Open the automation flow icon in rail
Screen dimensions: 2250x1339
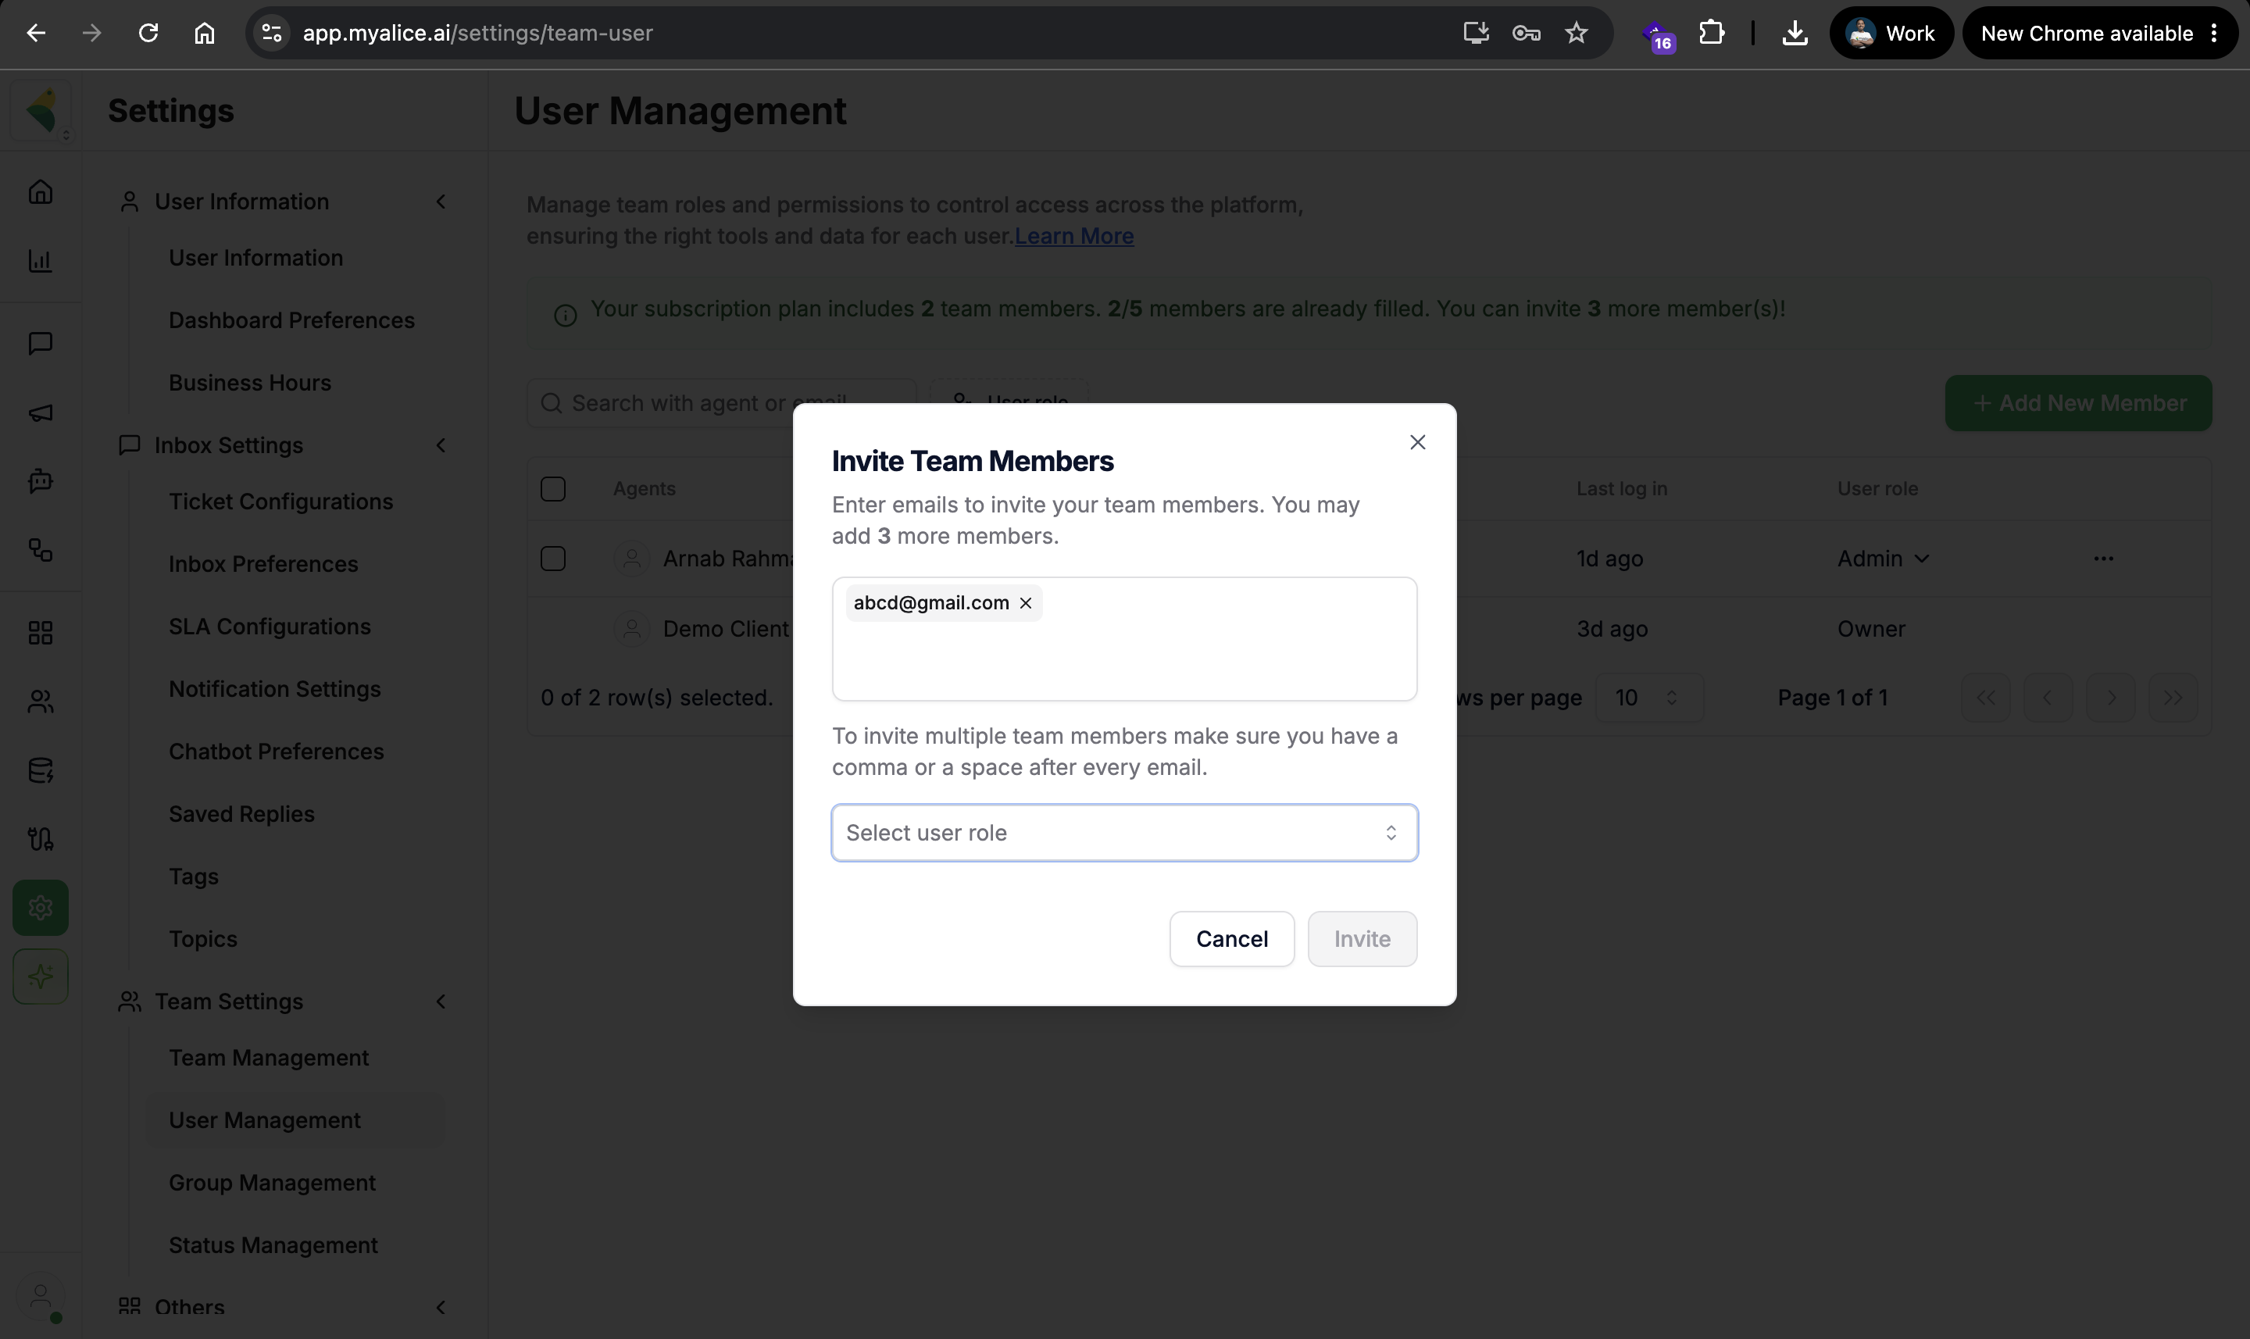point(41,549)
